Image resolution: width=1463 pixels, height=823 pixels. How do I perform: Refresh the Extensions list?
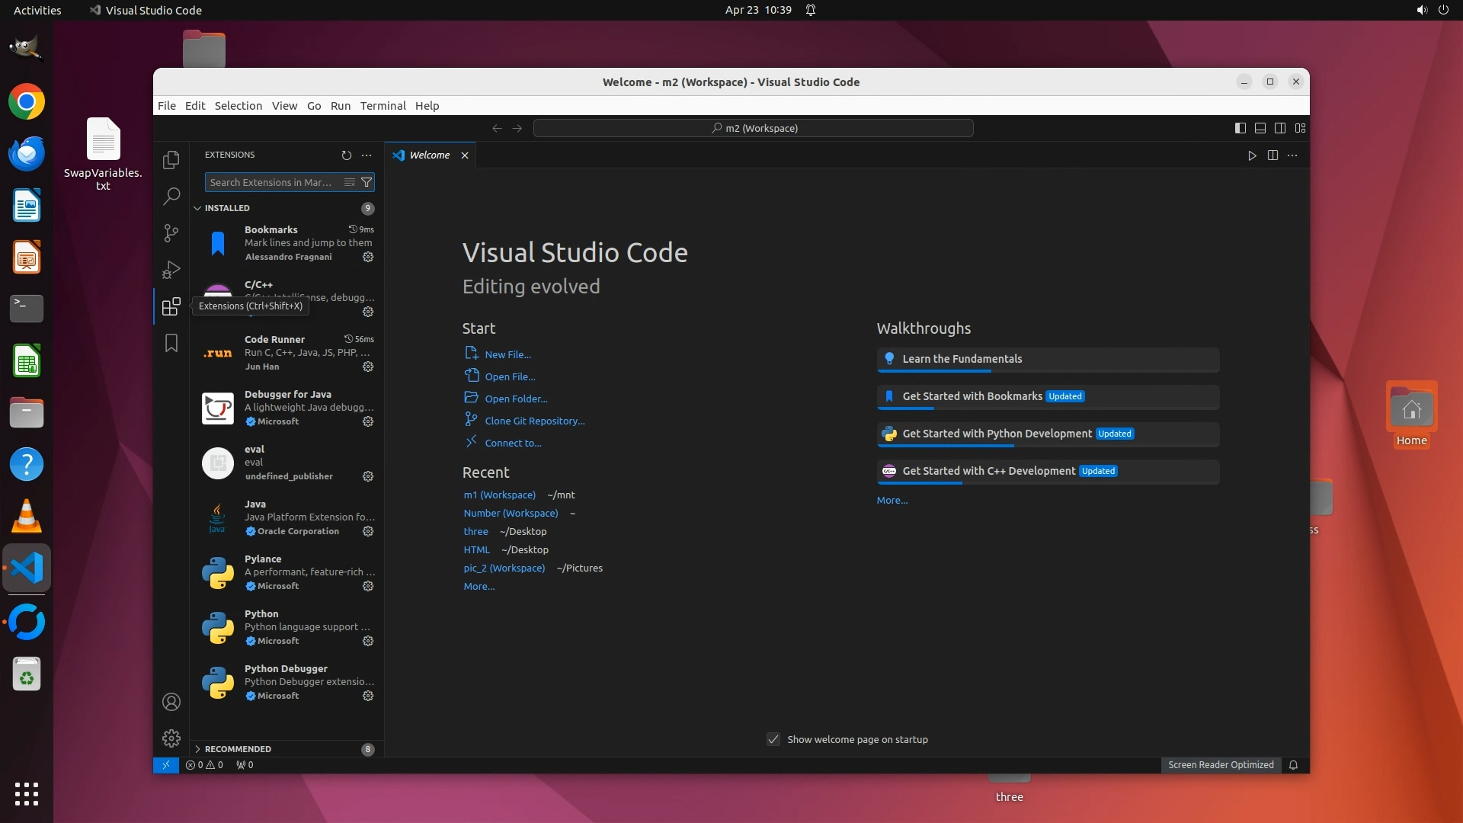pos(347,155)
